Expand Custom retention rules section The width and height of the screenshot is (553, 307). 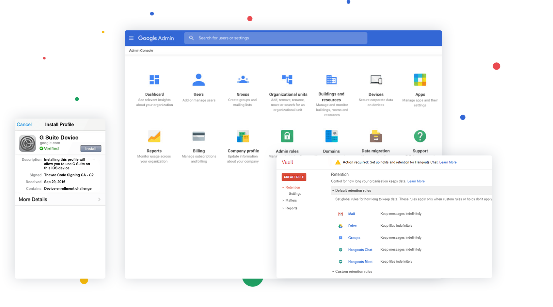click(333, 272)
